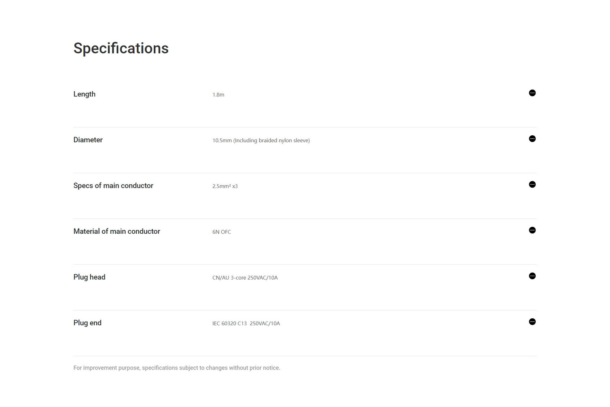Click the 10.5mm diameter value text
The height and width of the screenshot is (407, 610).
[261, 141]
